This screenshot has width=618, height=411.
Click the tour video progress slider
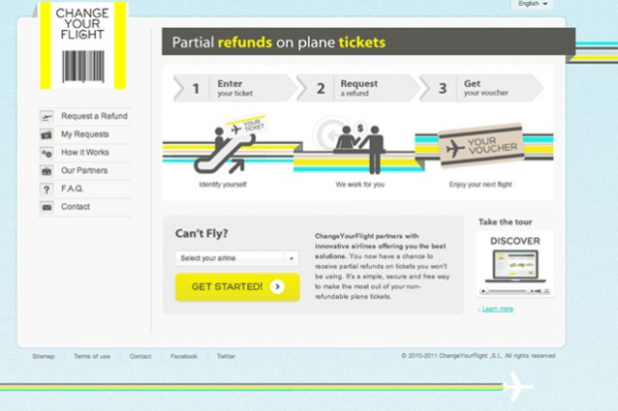(508, 291)
